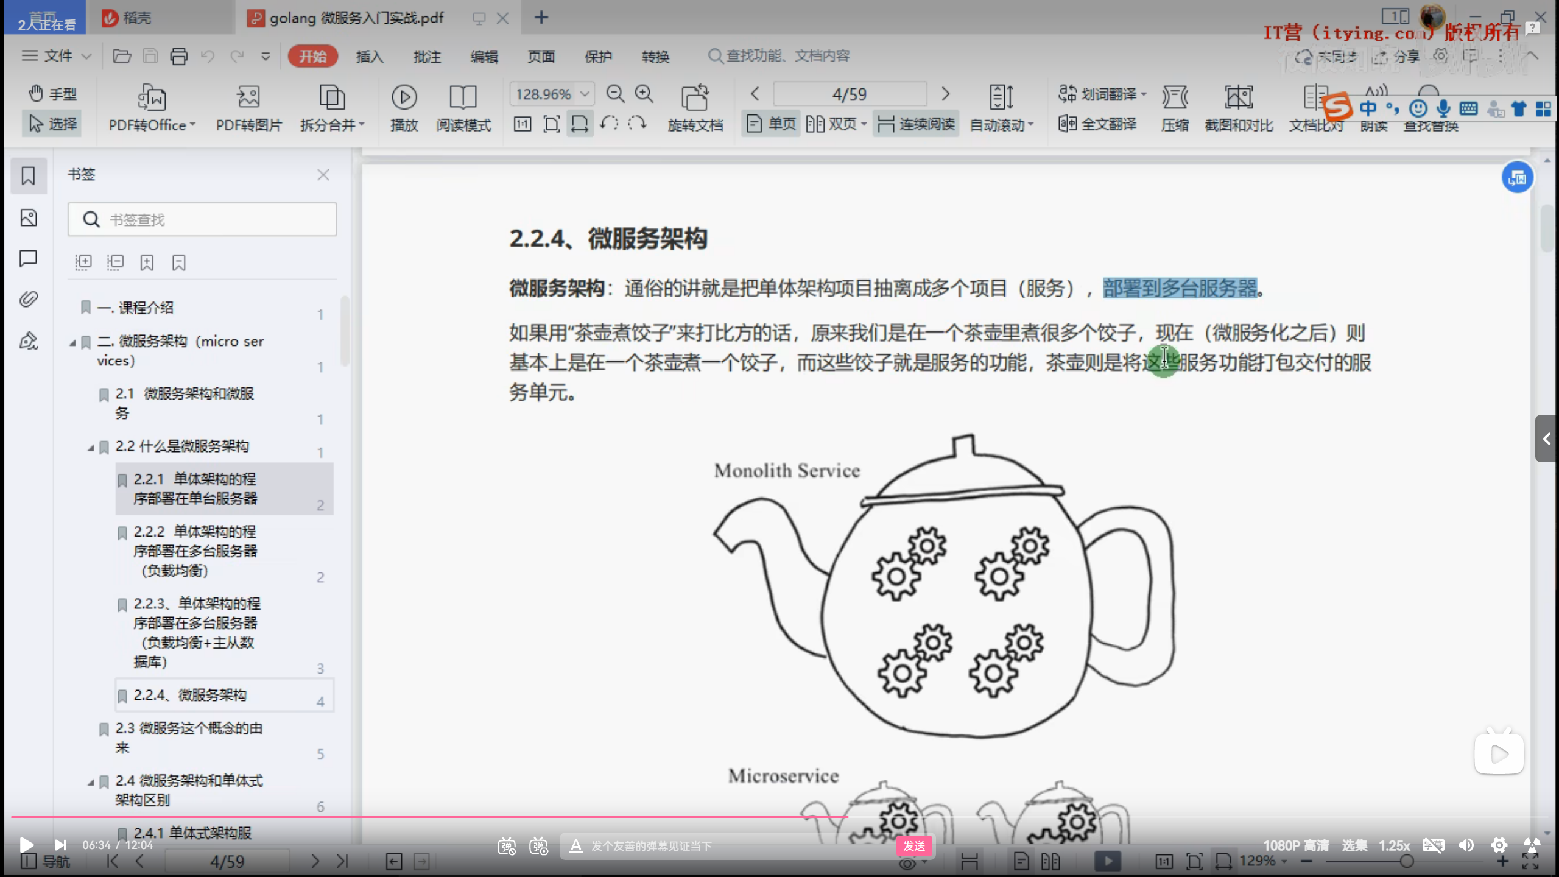The width and height of the screenshot is (1559, 877).
Task: Select the 开始 ribbon tab
Action: pyautogui.click(x=312, y=56)
